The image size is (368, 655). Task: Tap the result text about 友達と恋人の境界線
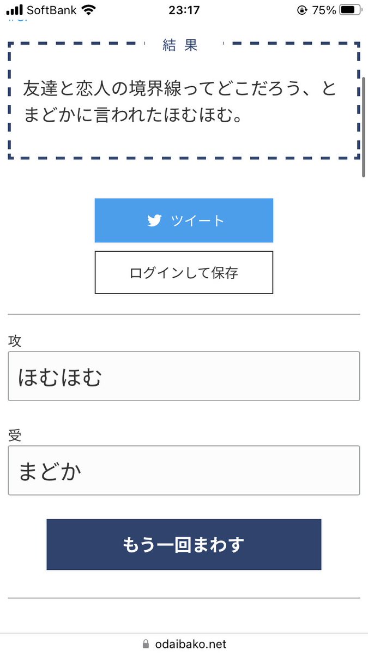[180, 102]
